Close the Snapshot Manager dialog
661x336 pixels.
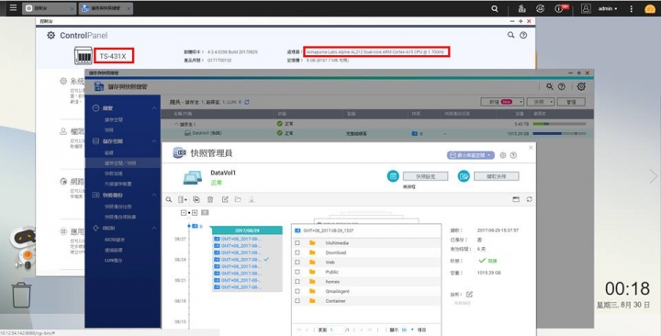[531, 147]
